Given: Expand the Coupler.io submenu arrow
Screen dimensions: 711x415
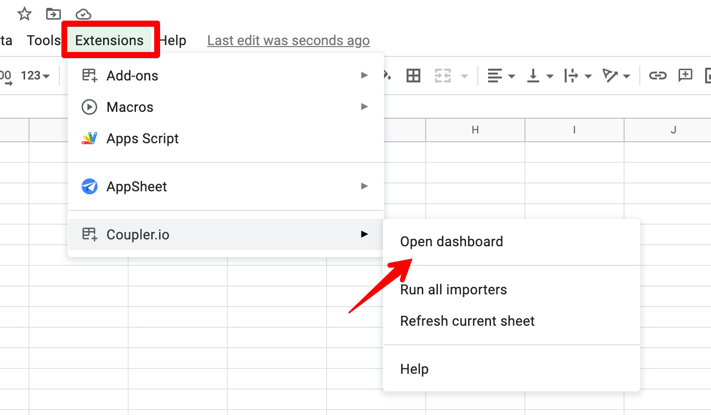Looking at the screenshot, I should point(364,234).
